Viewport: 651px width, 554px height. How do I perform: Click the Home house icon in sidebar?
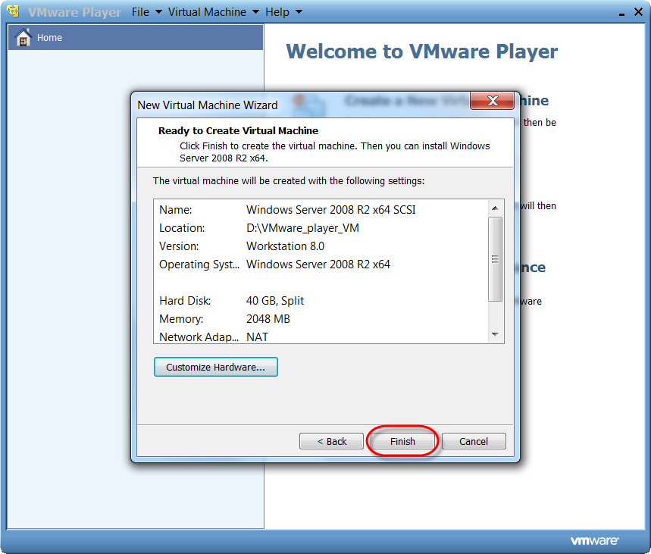pyautogui.click(x=23, y=37)
